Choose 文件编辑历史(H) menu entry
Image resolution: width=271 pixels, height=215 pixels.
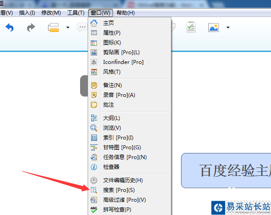click(x=129, y=180)
